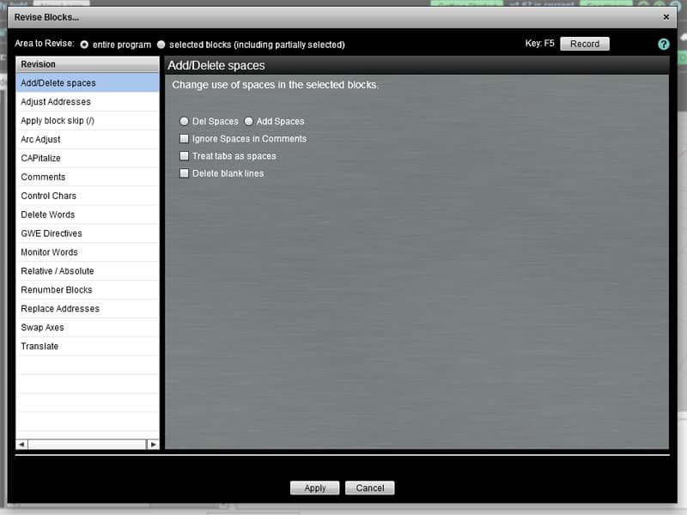Viewport: 687px width, 515px height.
Task: Close the Revise Blocks dialog
Action: pyautogui.click(x=666, y=15)
